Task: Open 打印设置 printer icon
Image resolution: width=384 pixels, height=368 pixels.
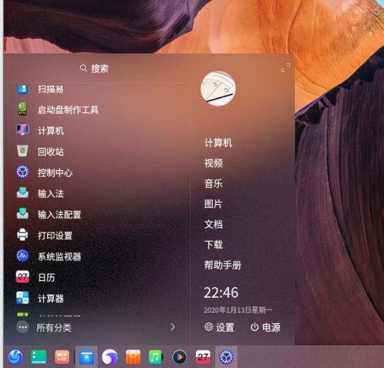Action: (x=23, y=234)
